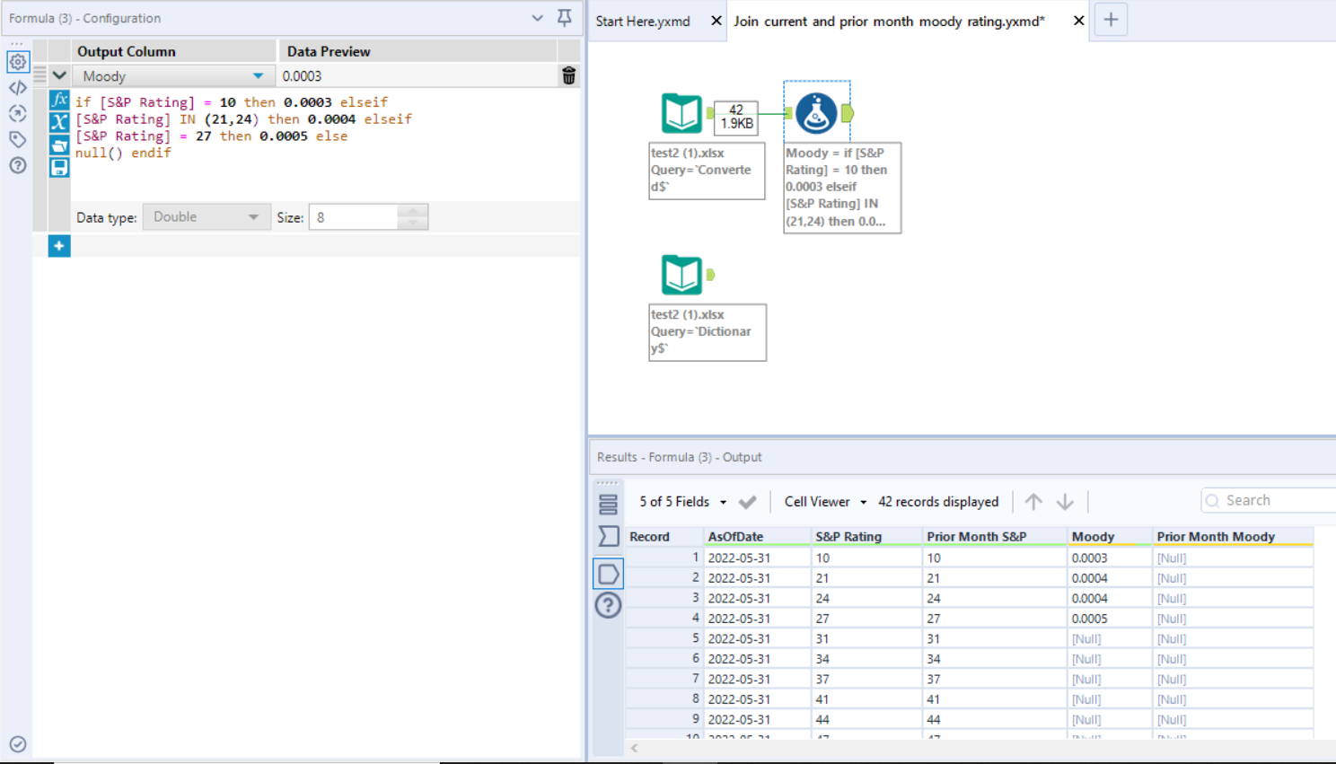The width and height of the screenshot is (1336, 764).
Task: Open the formula functions list with the fx icon
Action: click(x=58, y=101)
